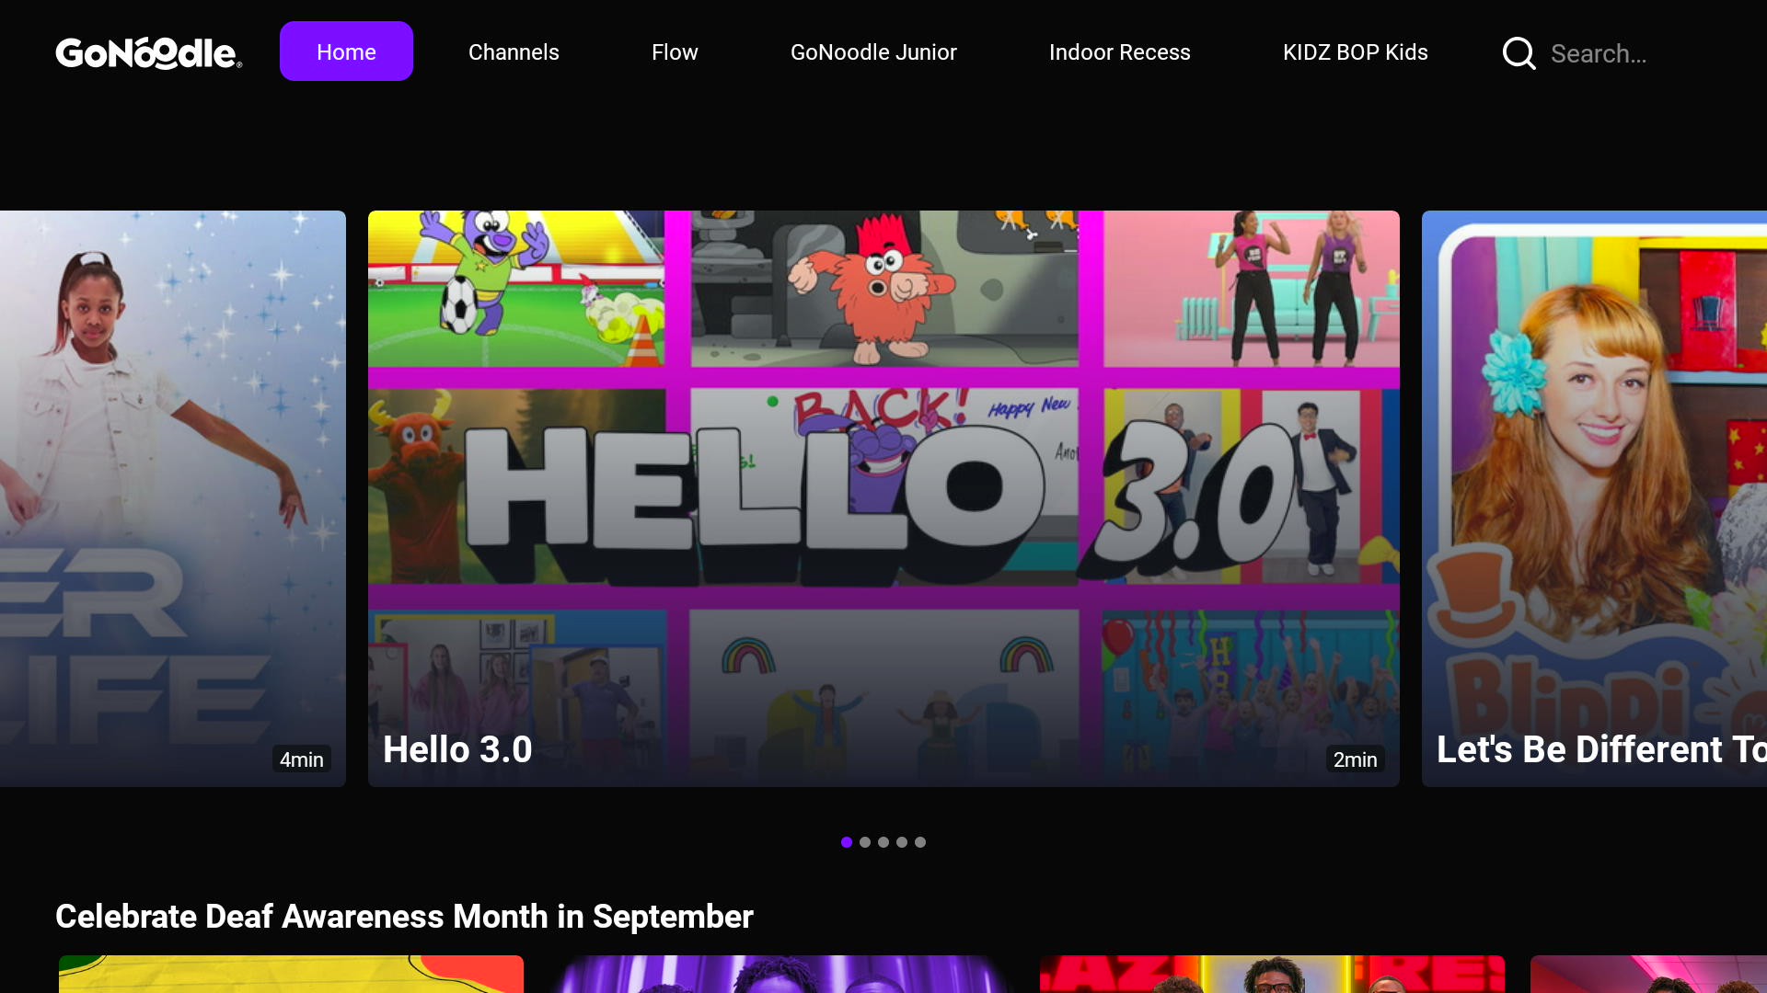Open the Home menu item

(x=346, y=51)
